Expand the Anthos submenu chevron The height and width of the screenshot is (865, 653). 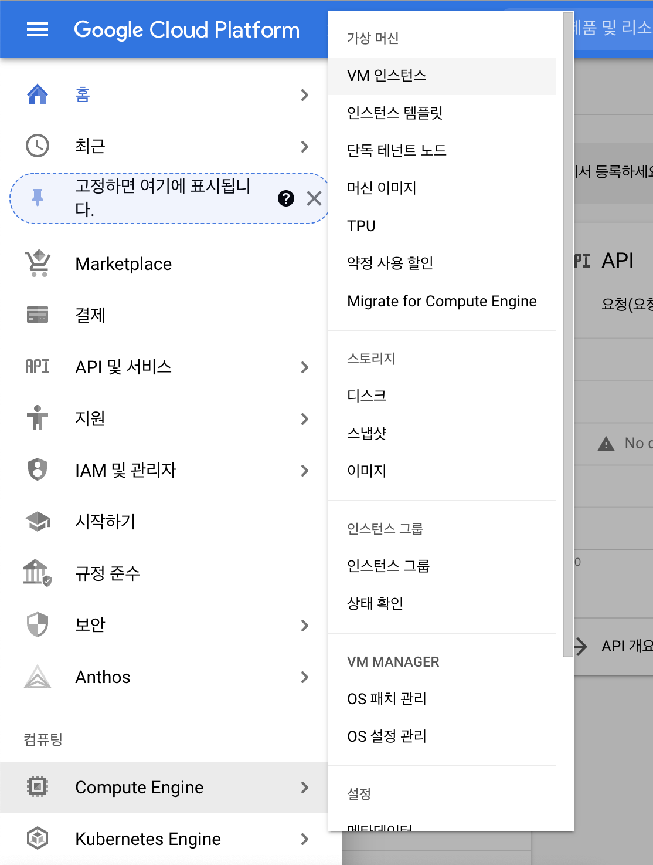coord(304,677)
